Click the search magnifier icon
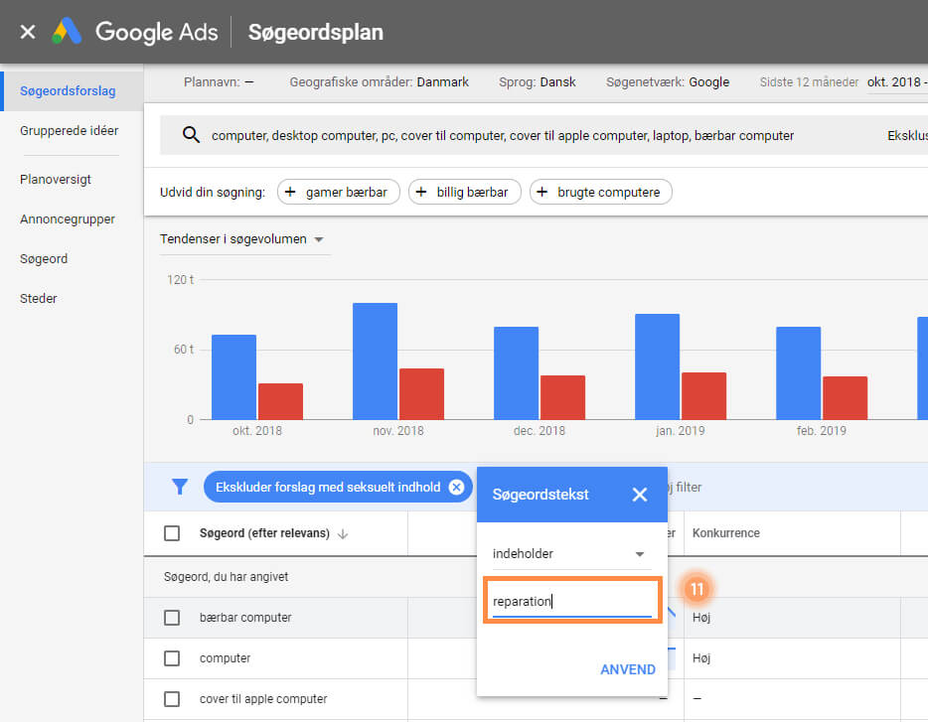This screenshot has height=722, width=928. (x=191, y=135)
